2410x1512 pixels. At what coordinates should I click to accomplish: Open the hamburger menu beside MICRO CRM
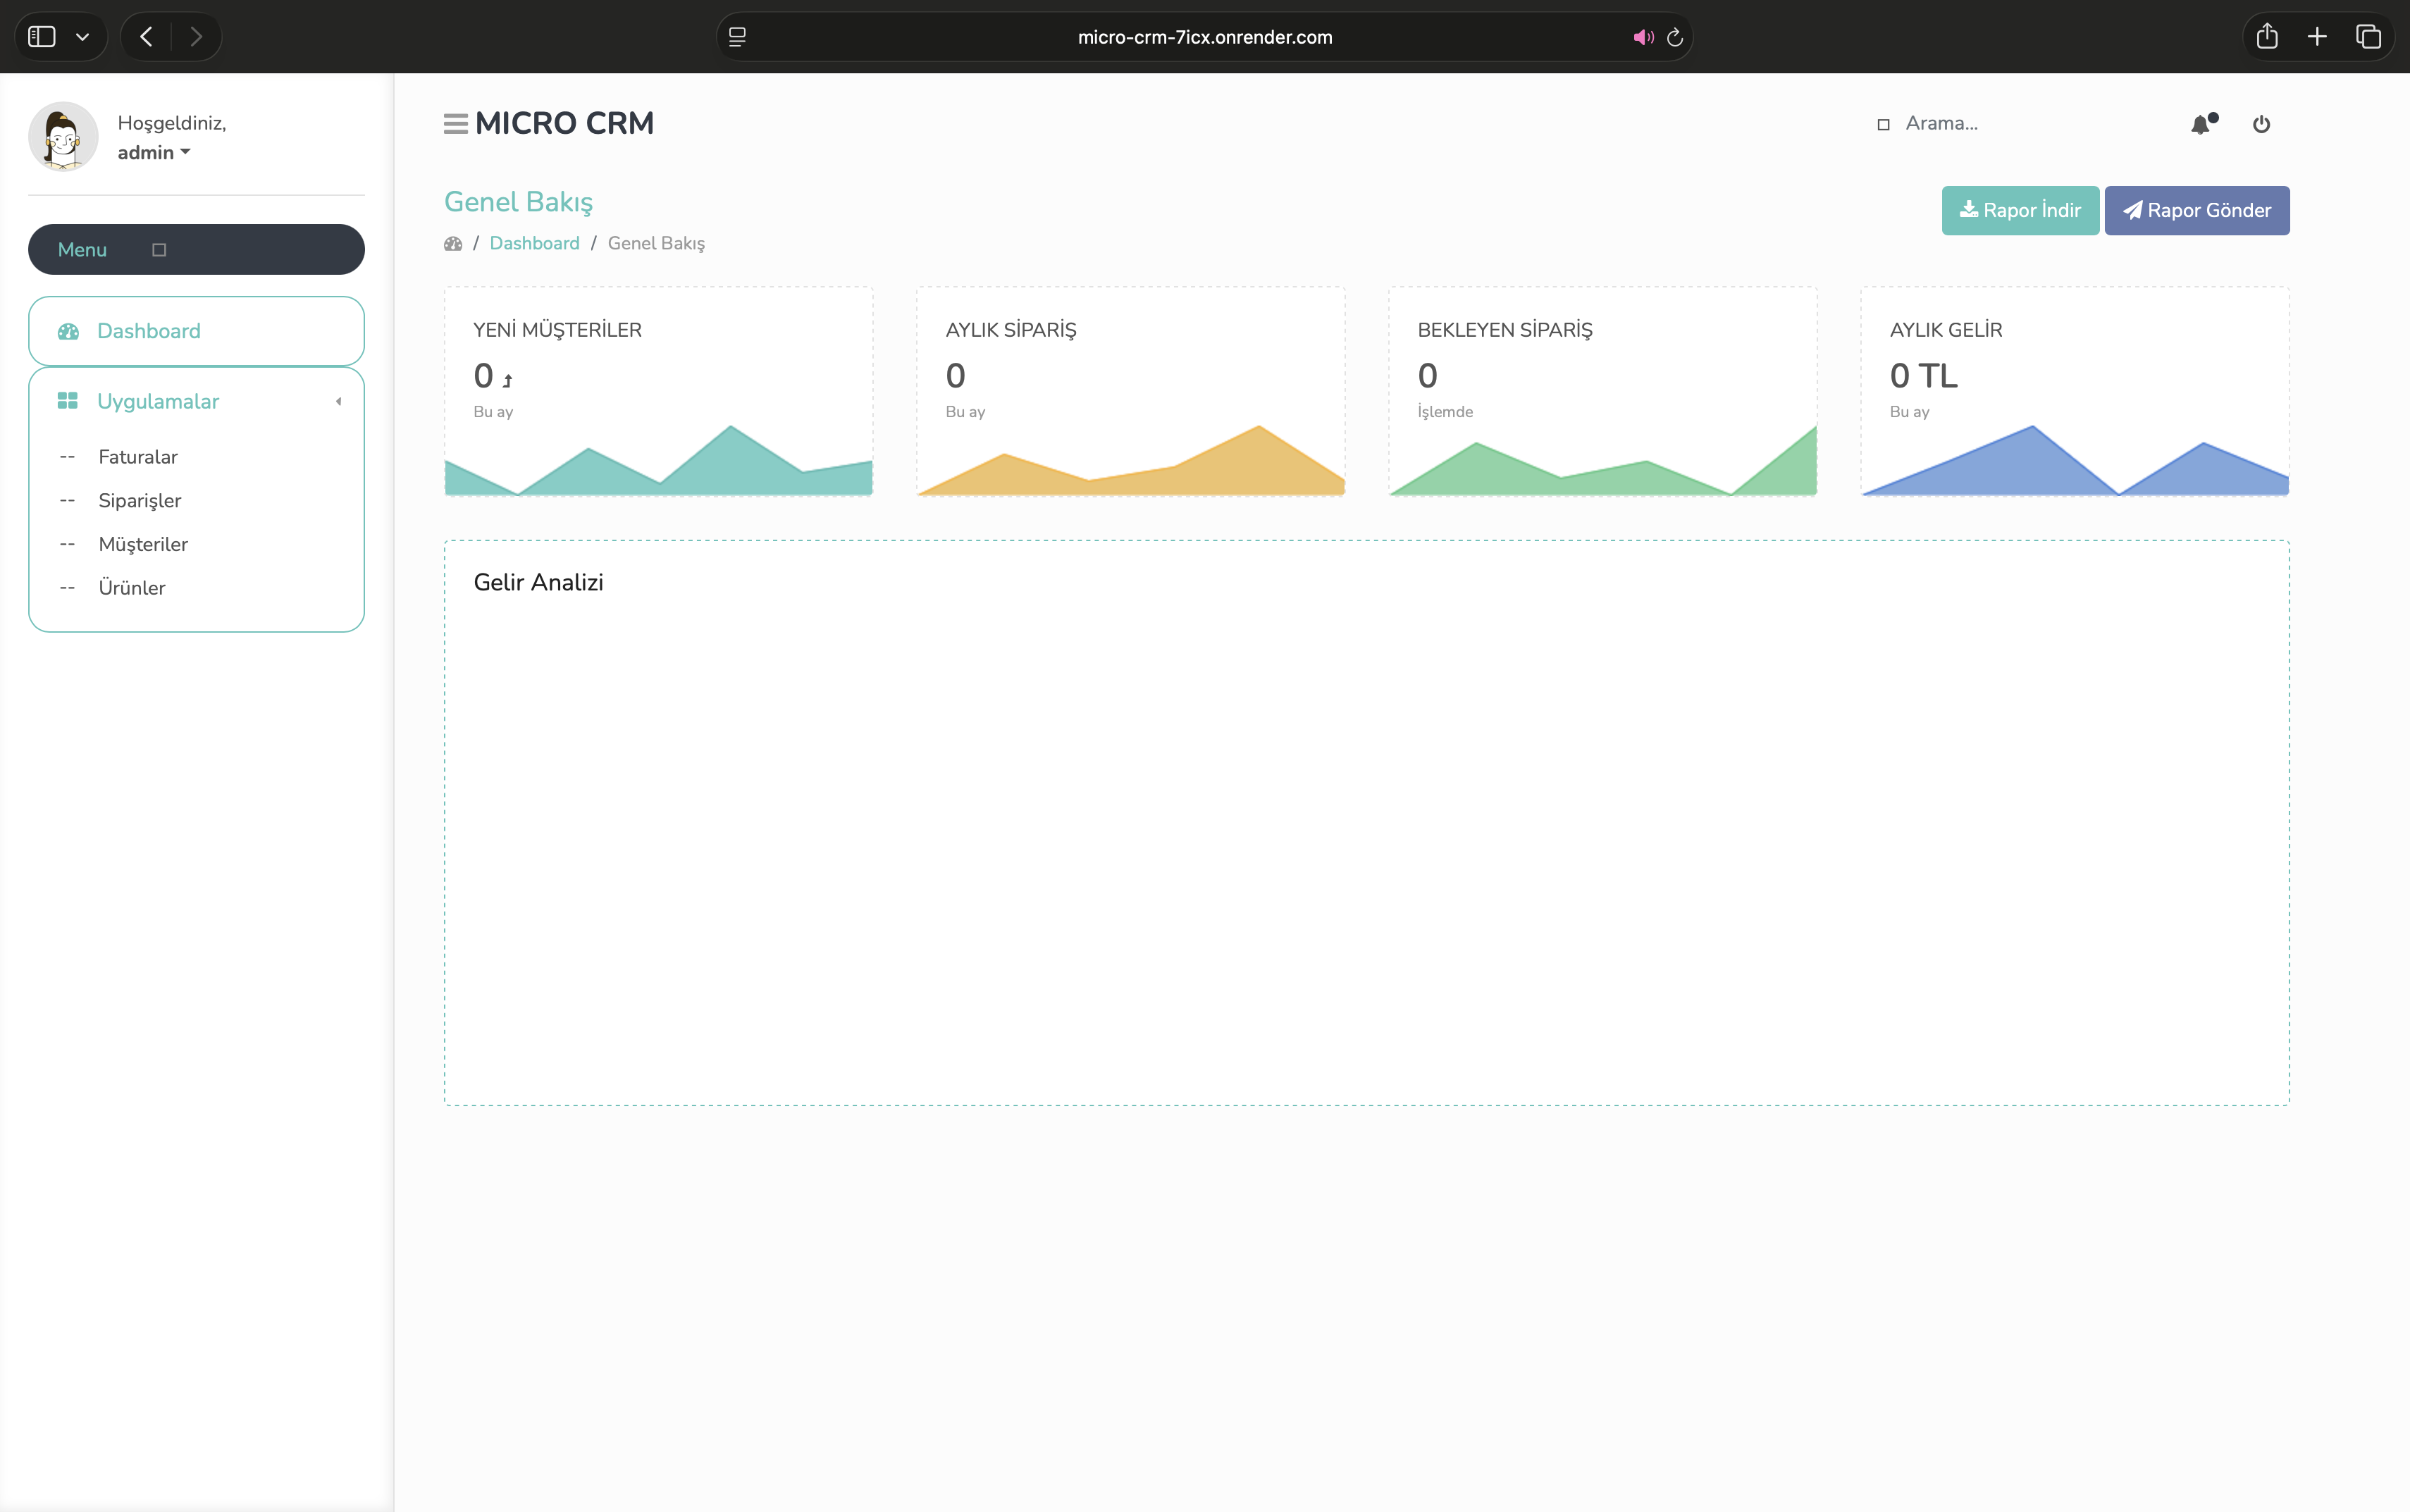(456, 122)
